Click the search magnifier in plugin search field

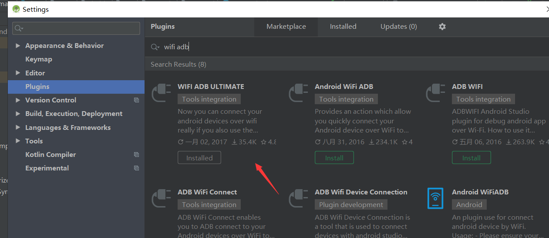pyautogui.click(x=155, y=47)
